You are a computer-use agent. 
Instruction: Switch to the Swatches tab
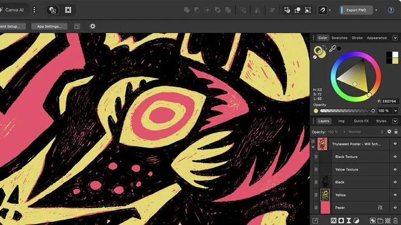point(339,38)
